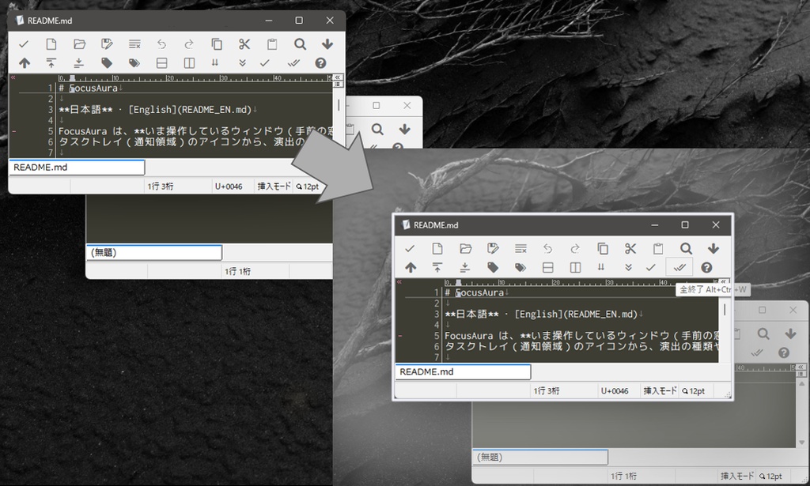Click Paste clipboard icon in lower README.md window
810x486 pixels.
[658, 248]
